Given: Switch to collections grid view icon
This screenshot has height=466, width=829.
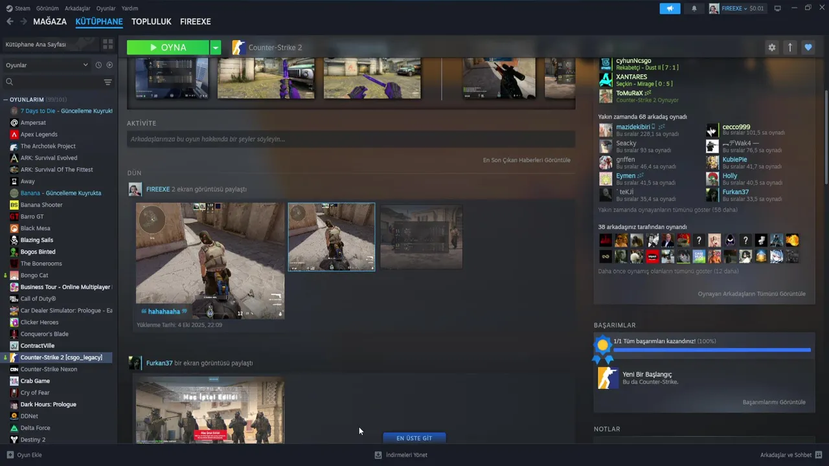Looking at the screenshot, I should pos(108,45).
